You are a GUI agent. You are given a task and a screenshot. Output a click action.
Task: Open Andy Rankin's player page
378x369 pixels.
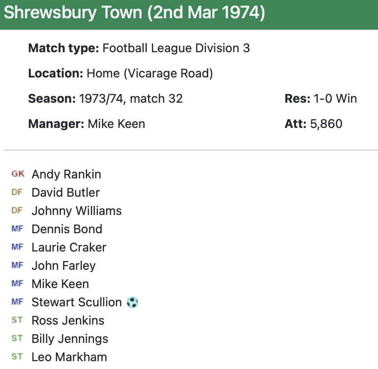coord(66,174)
